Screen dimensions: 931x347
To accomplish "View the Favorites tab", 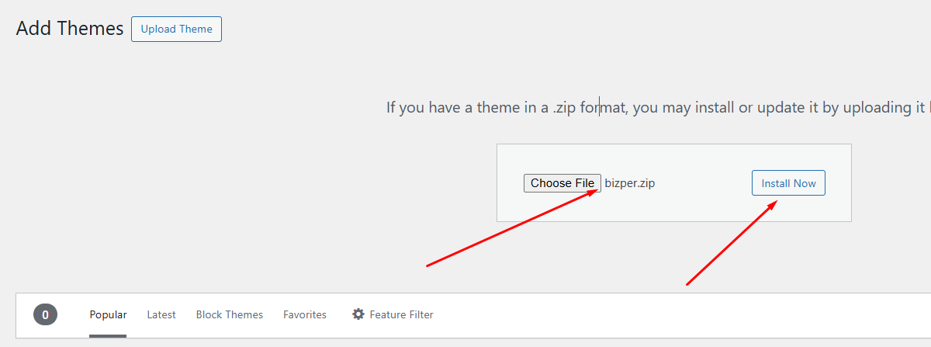I will pos(304,314).
